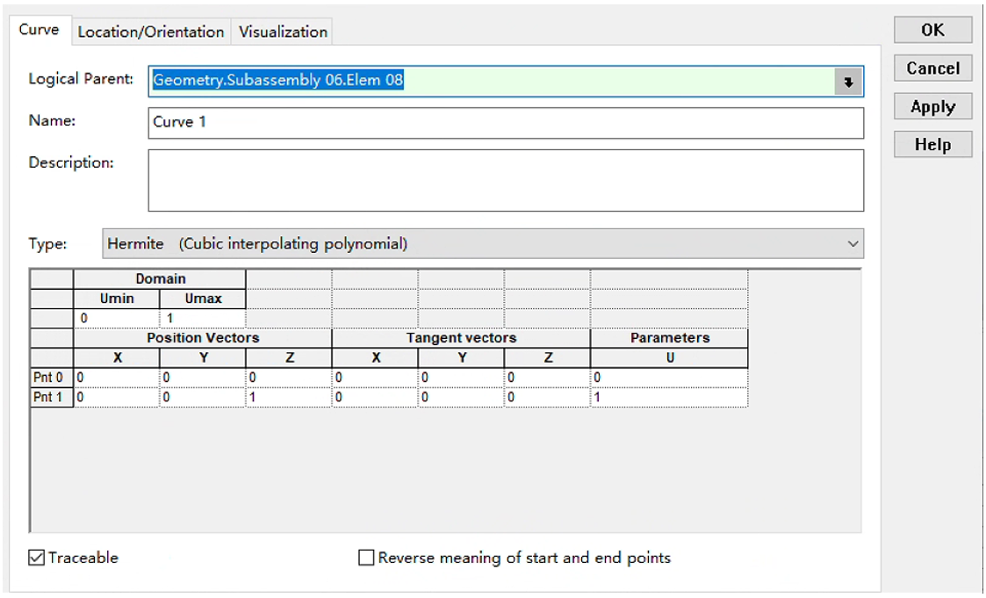Click the Apply button
Image resolution: width=986 pixels, height=598 pixels.
coord(932,107)
